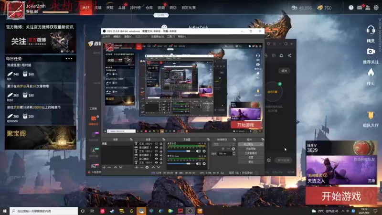Image resolution: width=382 pixels, height=215 pixels.
Task: Open OBS source properties gear icon
Action: (x=147, y=167)
